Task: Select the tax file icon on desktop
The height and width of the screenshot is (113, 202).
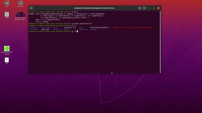Action: (7, 61)
